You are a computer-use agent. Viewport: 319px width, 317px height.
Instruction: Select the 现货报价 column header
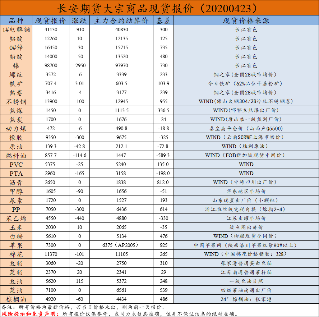[x=51, y=21]
